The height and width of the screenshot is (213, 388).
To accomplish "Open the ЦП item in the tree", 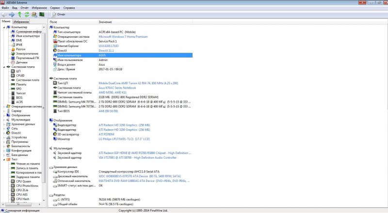I will pos(18,71).
